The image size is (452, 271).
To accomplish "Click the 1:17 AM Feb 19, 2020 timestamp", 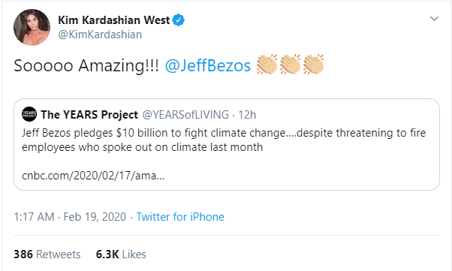I will pos(70,217).
